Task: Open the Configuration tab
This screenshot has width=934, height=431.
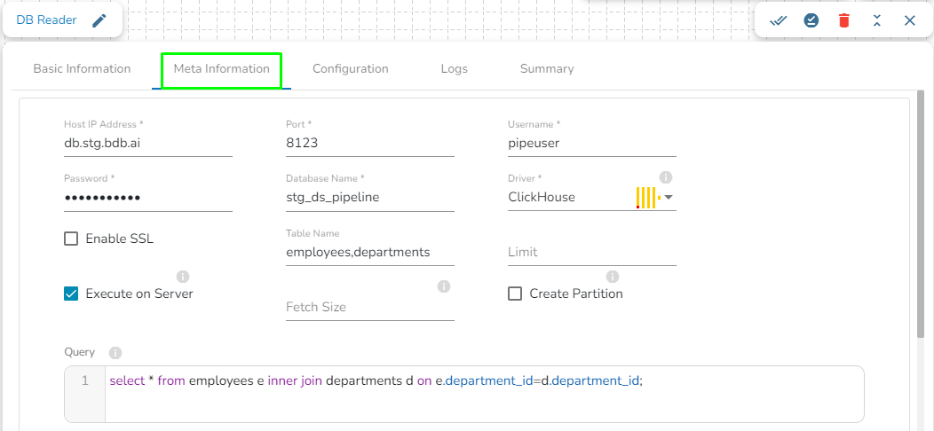Action: (351, 68)
